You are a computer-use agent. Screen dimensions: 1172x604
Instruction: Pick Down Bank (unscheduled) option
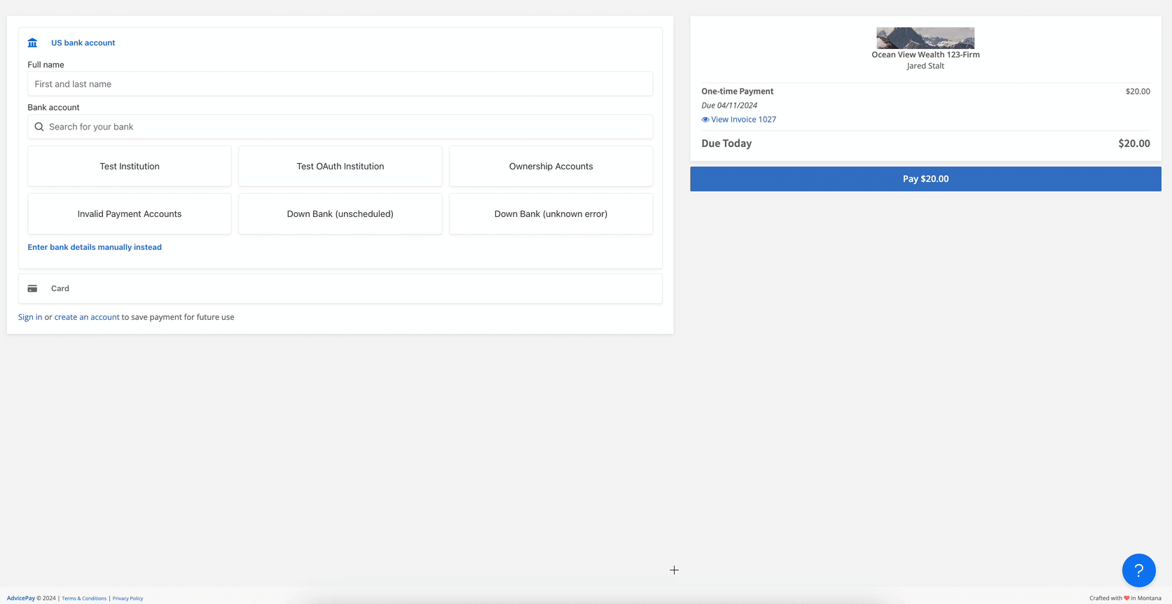pos(340,214)
